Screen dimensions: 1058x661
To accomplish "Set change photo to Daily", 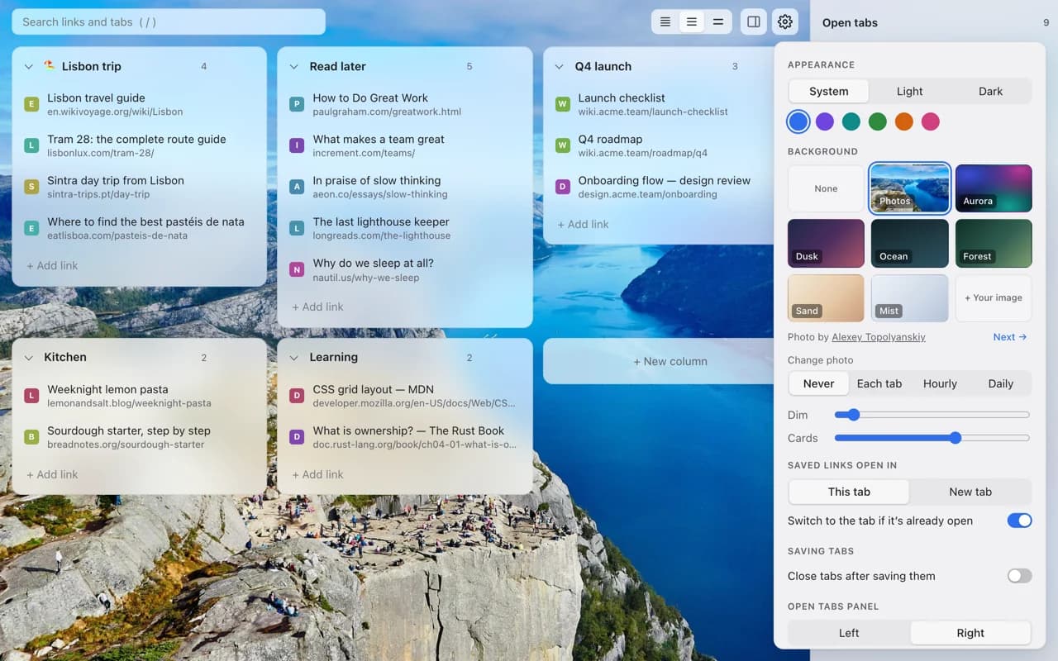I will coord(1000,383).
